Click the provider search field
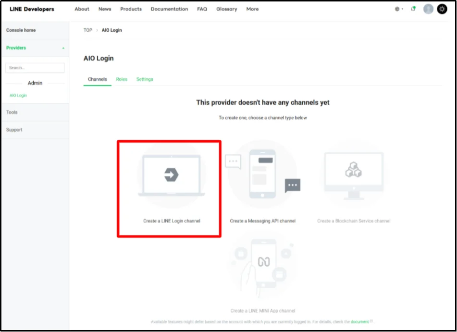The image size is (457, 332). 35,67
